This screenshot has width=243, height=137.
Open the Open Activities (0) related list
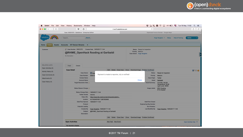click(x=48, y=68)
